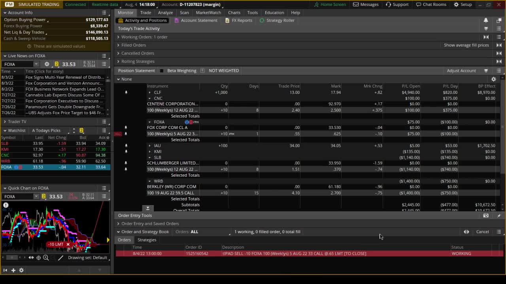
Task: Collapse the None position group
Action: [118, 79]
